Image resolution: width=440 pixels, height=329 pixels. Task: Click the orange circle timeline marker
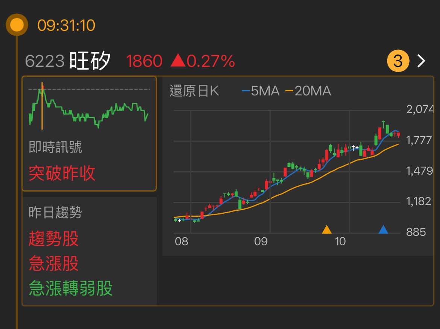click(x=17, y=24)
